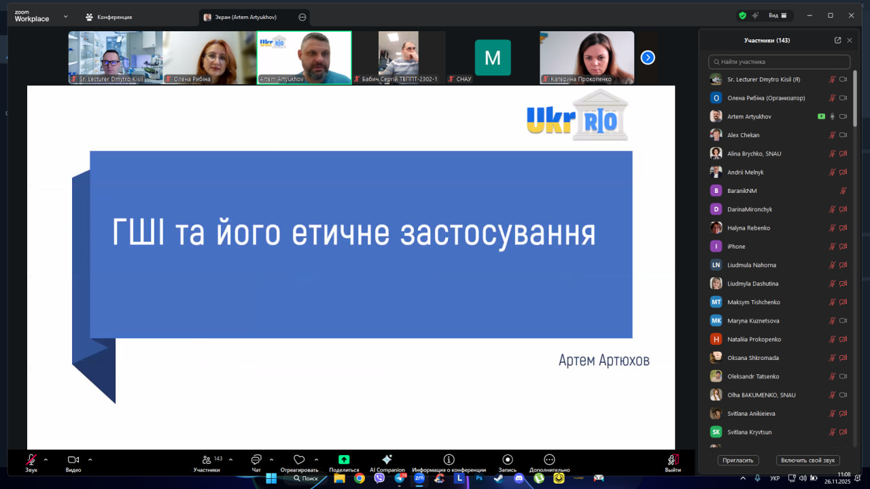This screenshot has height=489, width=870.
Task: Click the green encryption shield icon
Action: (742, 16)
